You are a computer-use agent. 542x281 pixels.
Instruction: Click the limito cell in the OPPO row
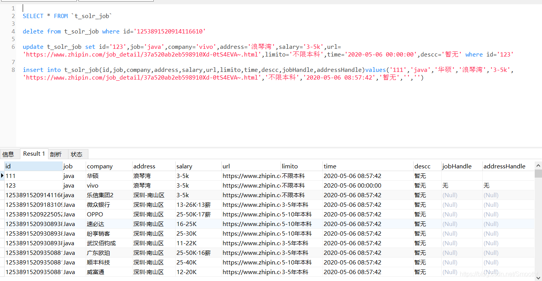[302, 214]
